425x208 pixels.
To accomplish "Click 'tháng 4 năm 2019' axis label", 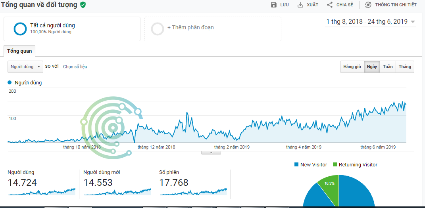I will point(304,147).
